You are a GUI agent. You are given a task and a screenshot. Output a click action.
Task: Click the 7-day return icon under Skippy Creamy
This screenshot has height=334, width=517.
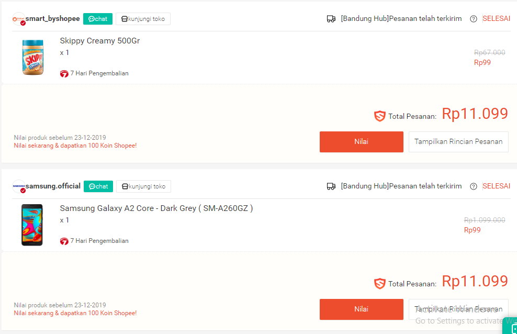point(64,74)
